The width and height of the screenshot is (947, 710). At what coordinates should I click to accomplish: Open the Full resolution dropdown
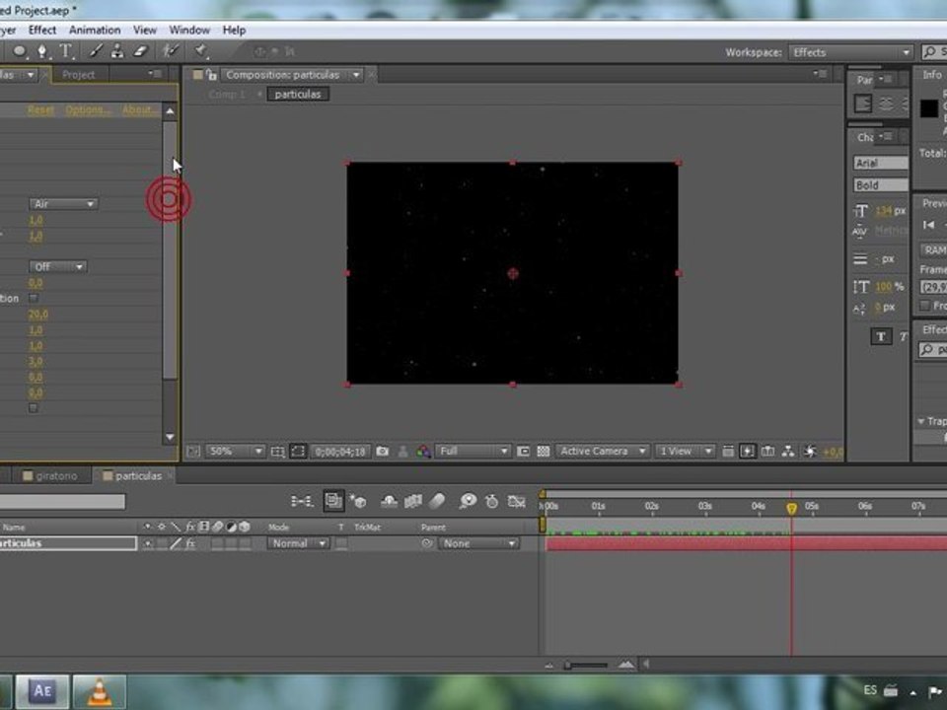pos(473,451)
